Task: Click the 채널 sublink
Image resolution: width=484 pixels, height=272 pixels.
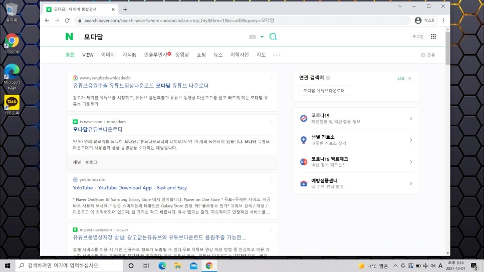Action: 77,162
